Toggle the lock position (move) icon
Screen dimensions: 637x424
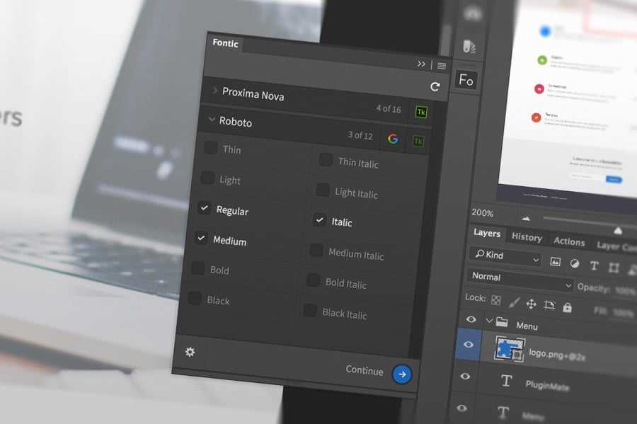click(531, 305)
